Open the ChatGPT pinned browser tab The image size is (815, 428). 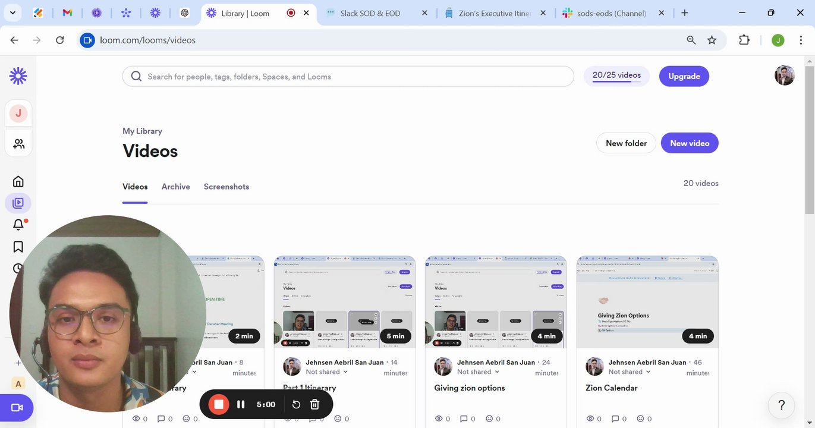[185, 12]
